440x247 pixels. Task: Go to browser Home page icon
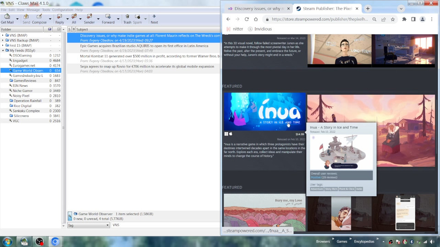(x=256, y=19)
